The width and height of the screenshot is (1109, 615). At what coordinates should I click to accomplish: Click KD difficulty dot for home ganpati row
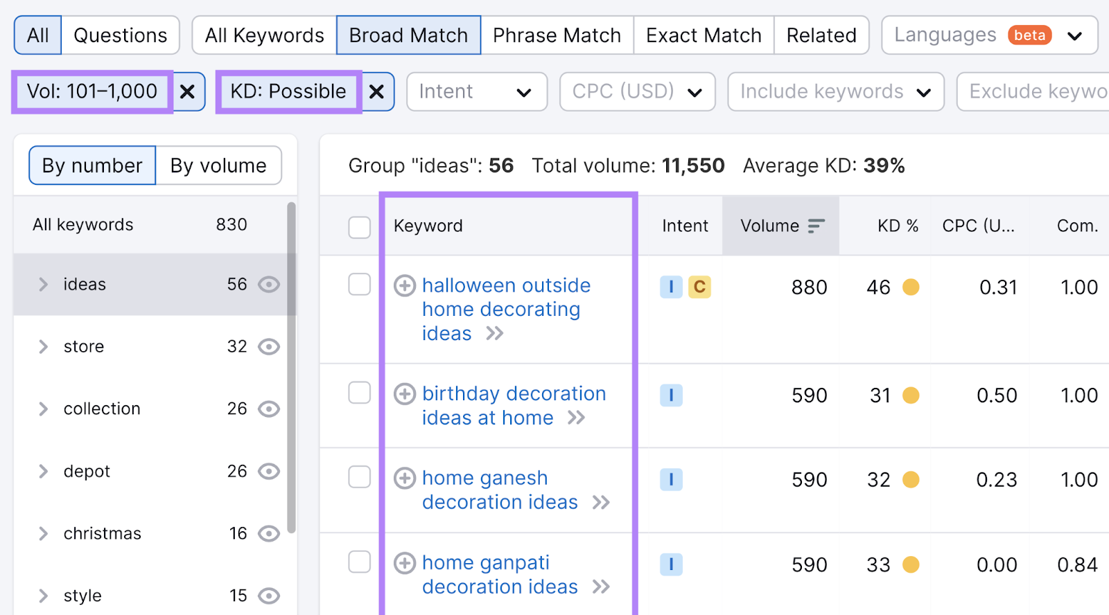[x=911, y=564]
